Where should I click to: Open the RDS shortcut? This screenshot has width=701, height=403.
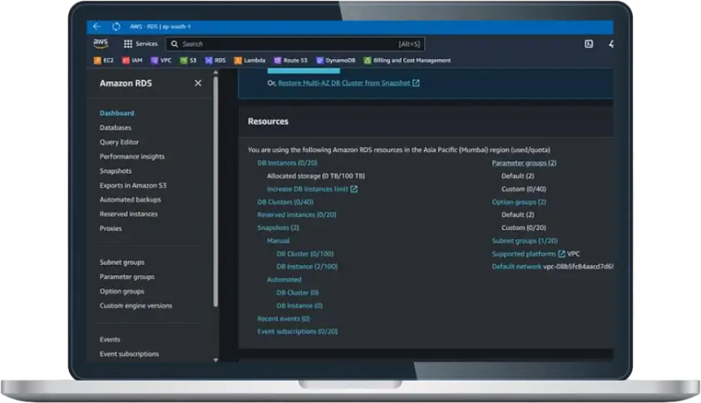pyautogui.click(x=215, y=61)
